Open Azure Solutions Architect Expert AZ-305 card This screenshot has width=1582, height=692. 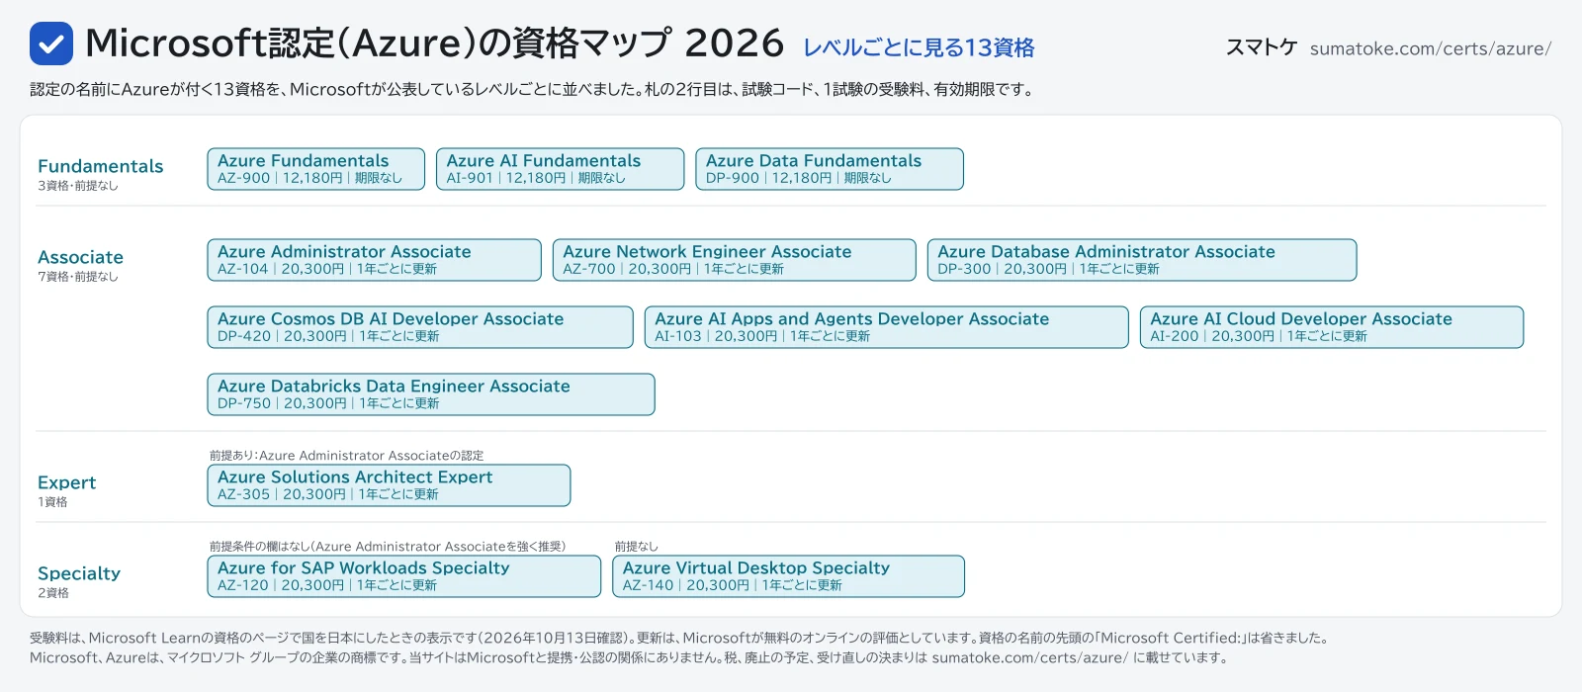[x=390, y=485]
